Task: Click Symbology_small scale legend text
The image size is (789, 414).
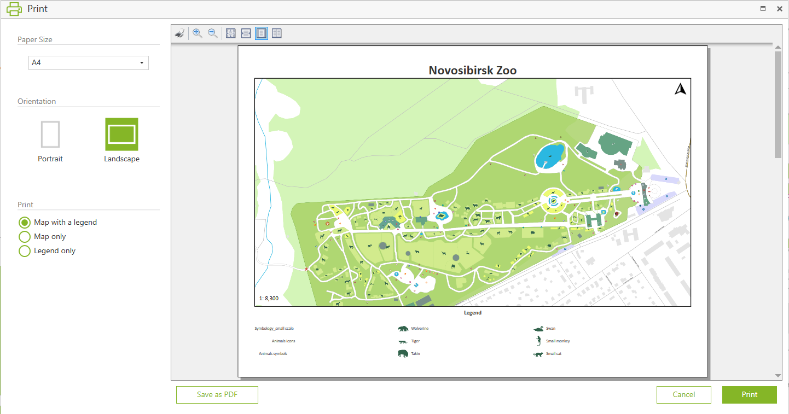Action: tap(274, 329)
